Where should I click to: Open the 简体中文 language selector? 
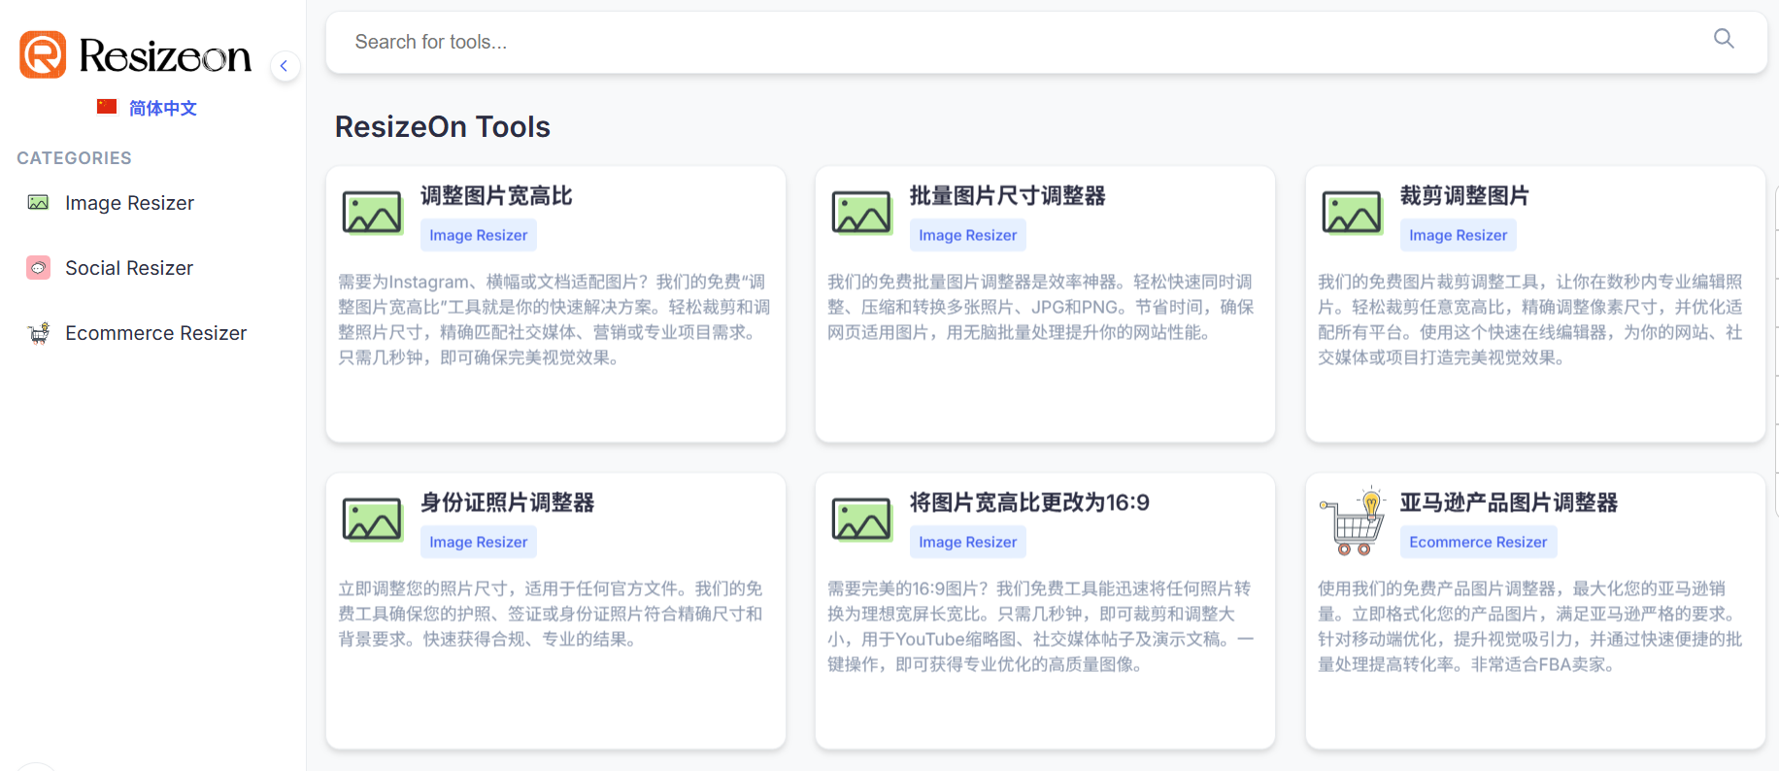click(x=162, y=108)
